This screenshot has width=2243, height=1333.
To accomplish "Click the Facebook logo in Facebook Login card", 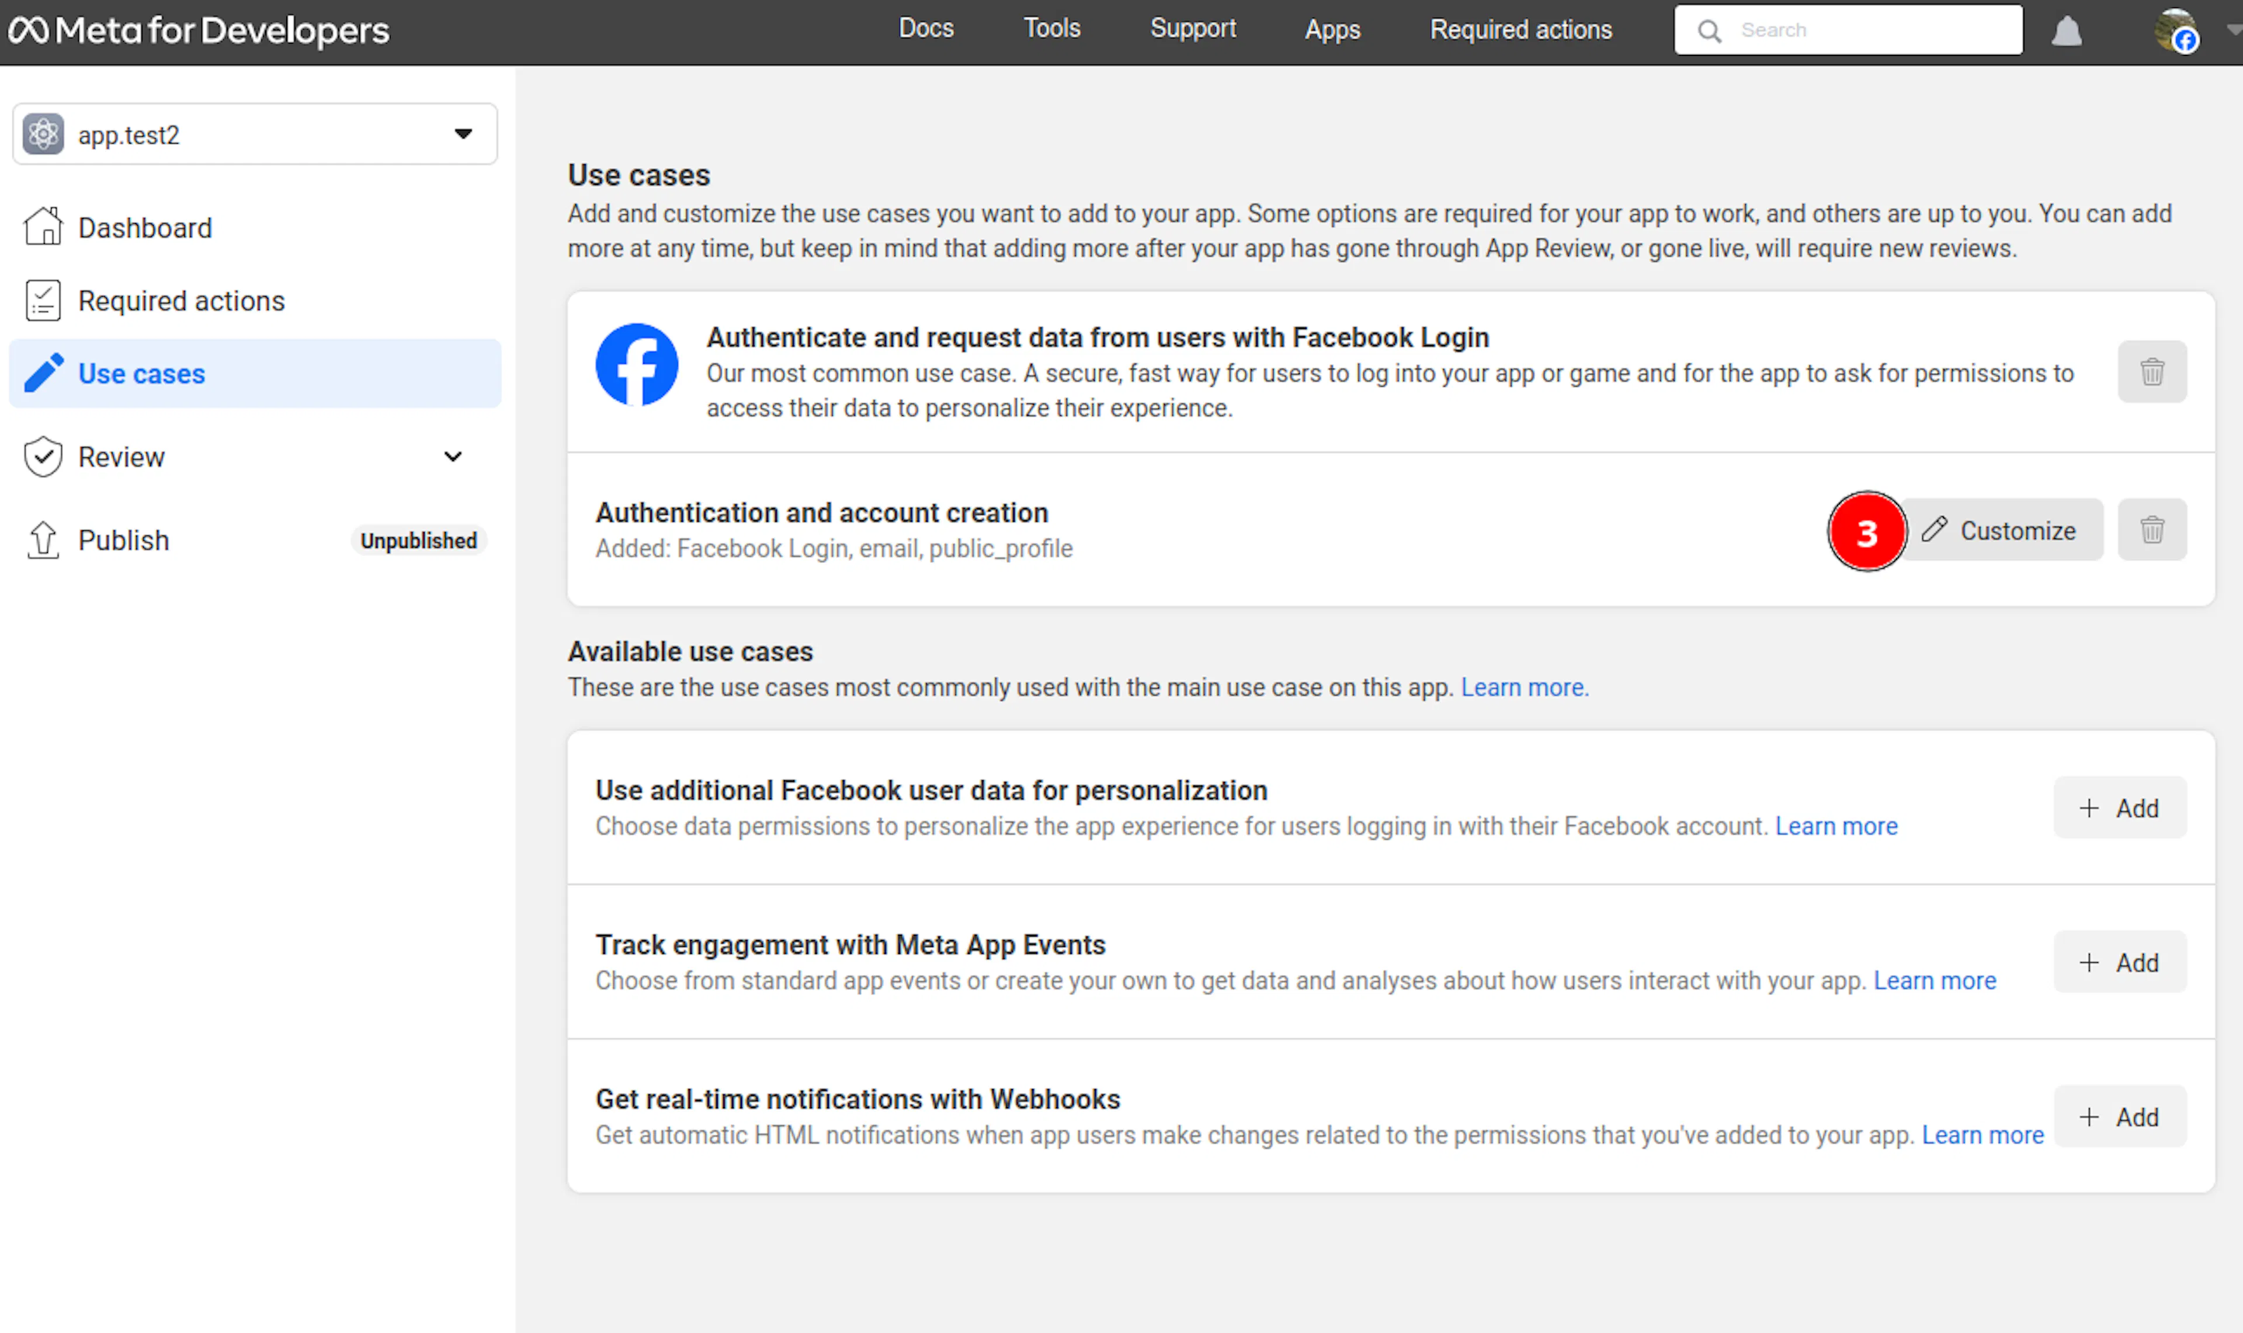I will [x=636, y=365].
